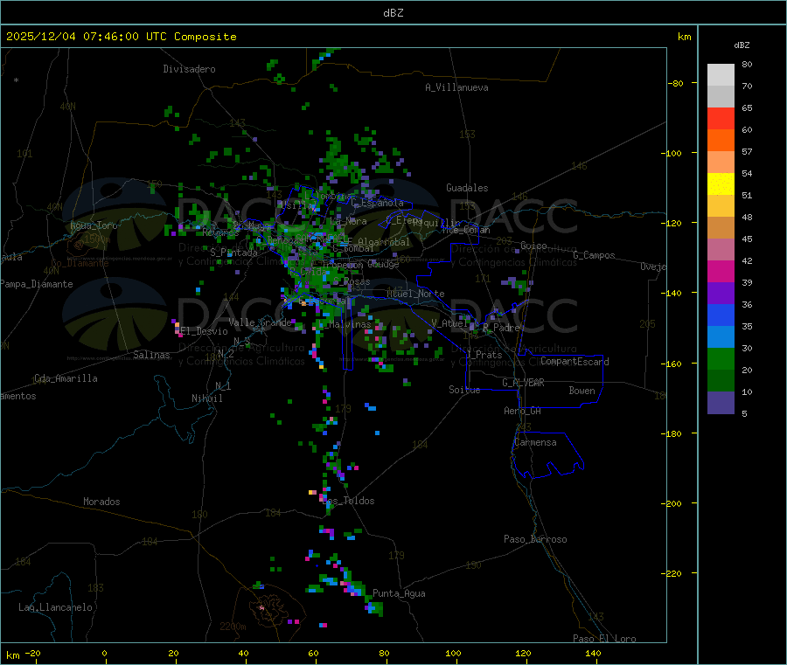
Task: Click the '60' km horizontal axis tick
Action: 313,653
